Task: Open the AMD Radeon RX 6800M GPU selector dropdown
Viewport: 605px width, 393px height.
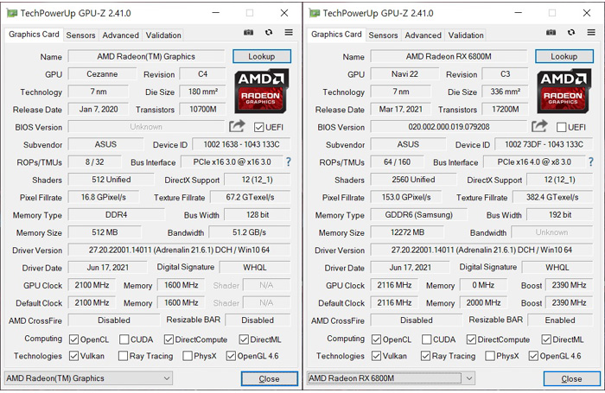Action: click(391, 378)
